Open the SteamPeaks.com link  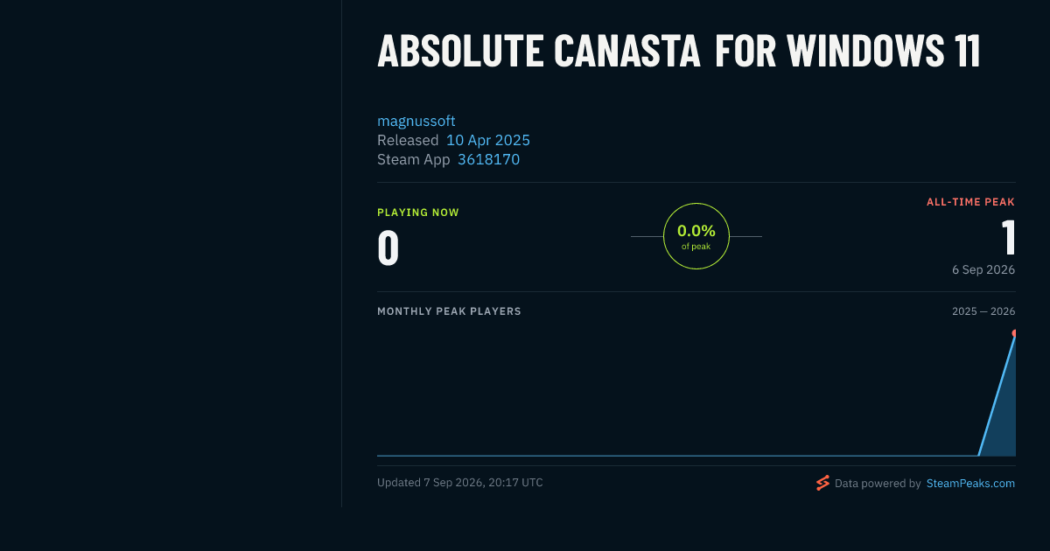[970, 483]
